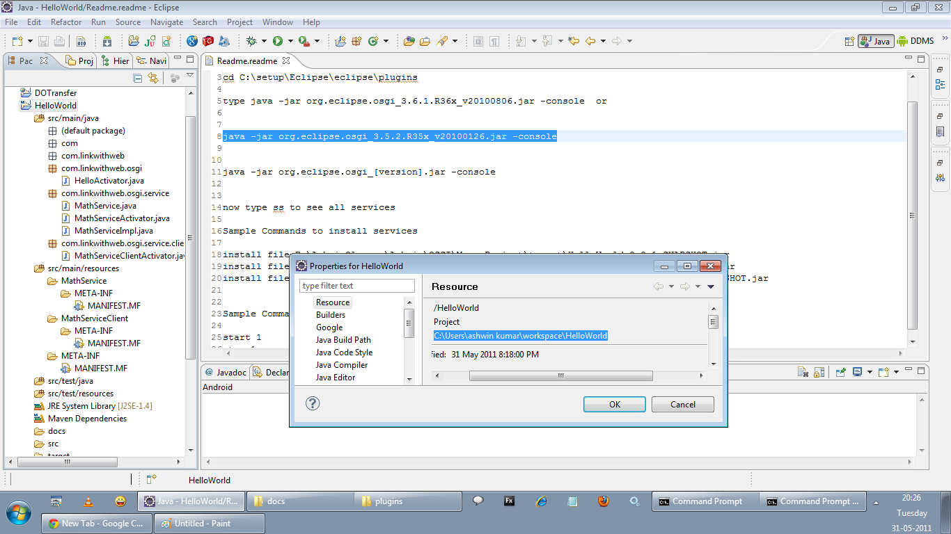The height and width of the screenshot is (534, 951).
Task: Click the help question mark in Properties dialog
Action: (x=313, y=403)
